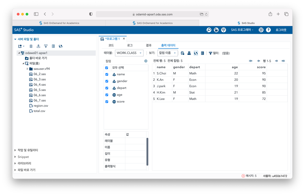The width and height of the screenshot is (306, 196).
Task: Click the 로그아웃 link
Action: click(x=281, y=30)
